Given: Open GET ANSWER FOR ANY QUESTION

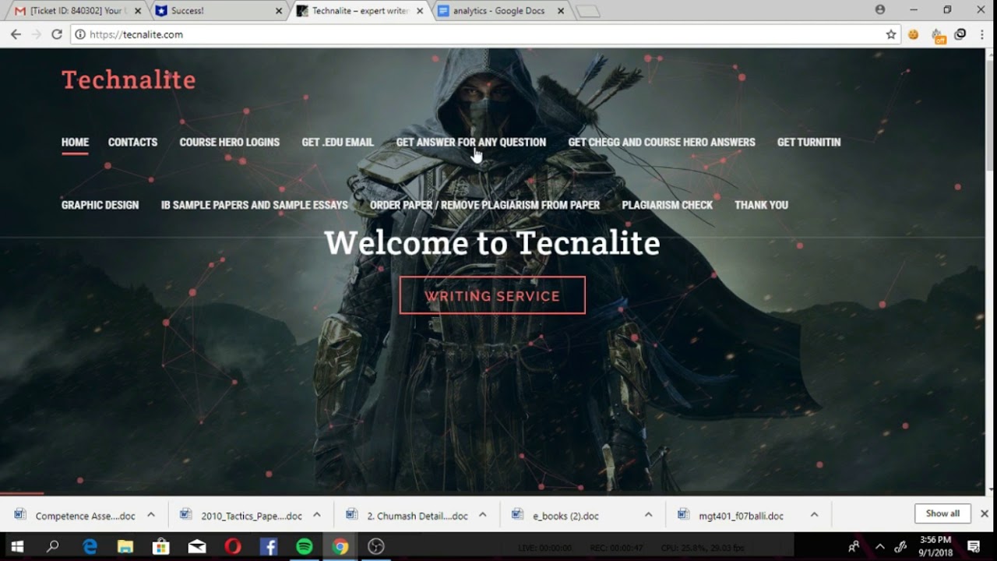Looking at the screenshot, I should coord(470,143).
